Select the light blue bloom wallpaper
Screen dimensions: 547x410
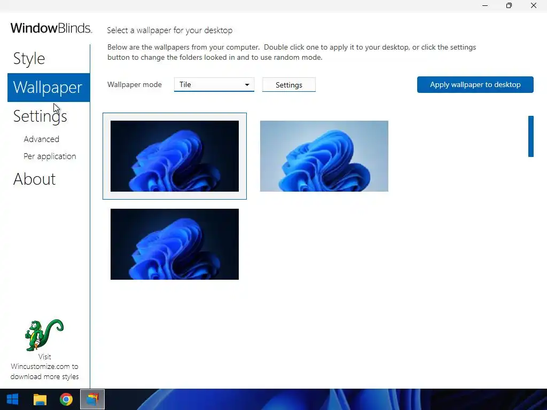point(324,156)
